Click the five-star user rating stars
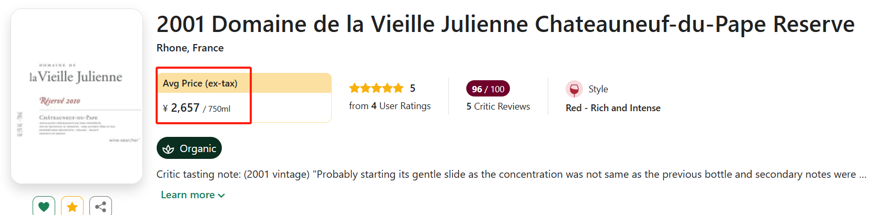870x215 pixels. [376, 88]
